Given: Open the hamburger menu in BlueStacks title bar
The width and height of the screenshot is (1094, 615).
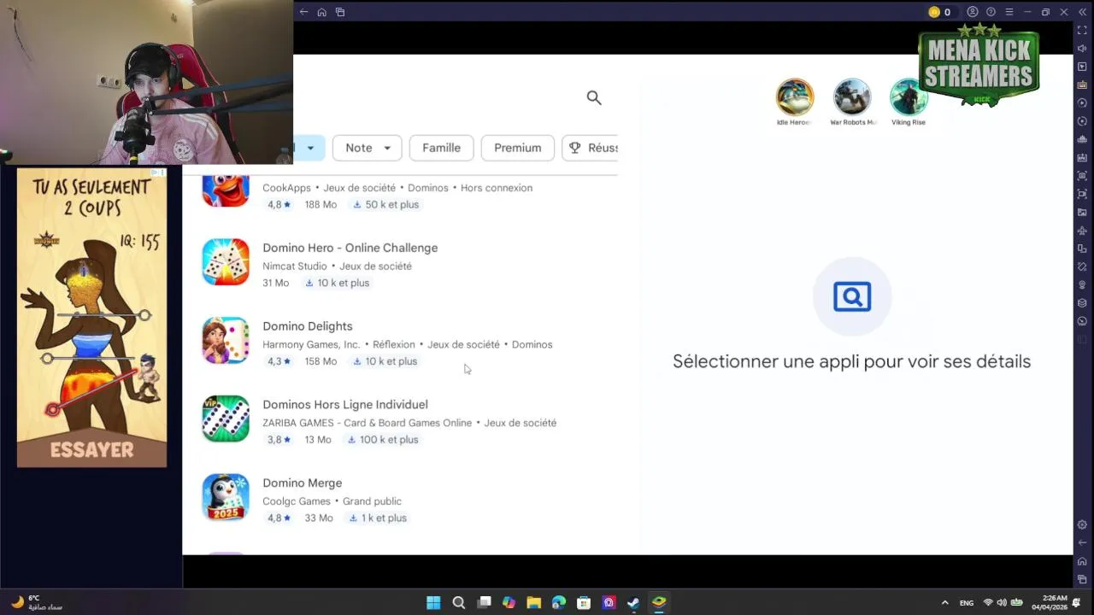Looking at the screenshot, I should click(x=1009, y=12).
